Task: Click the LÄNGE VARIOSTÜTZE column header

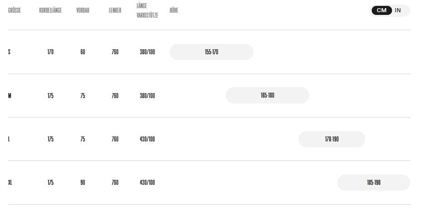Action: click(x=147, y=10)
